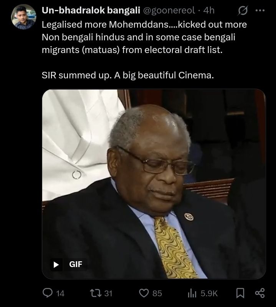Click the reply speech bubble icon
276x307 pixels.
pos(47,293)
